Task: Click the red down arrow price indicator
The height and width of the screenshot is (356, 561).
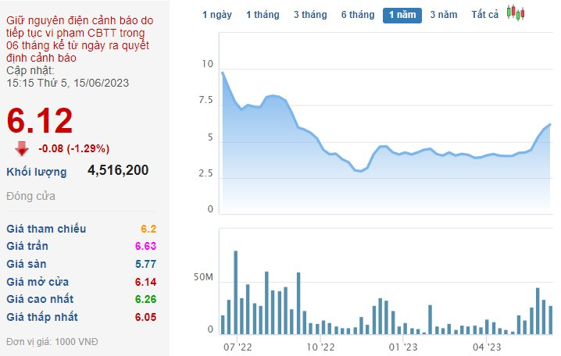Action: click(22, 148)
